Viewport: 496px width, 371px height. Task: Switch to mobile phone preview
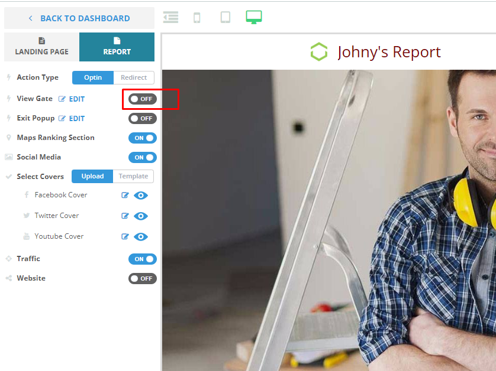197,18
